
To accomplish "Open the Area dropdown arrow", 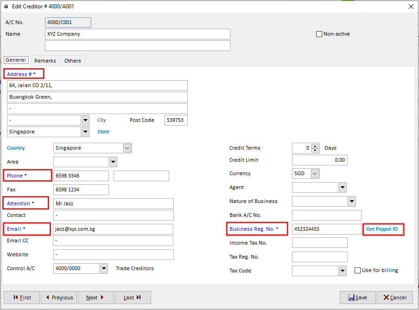I will coord(113,162).
